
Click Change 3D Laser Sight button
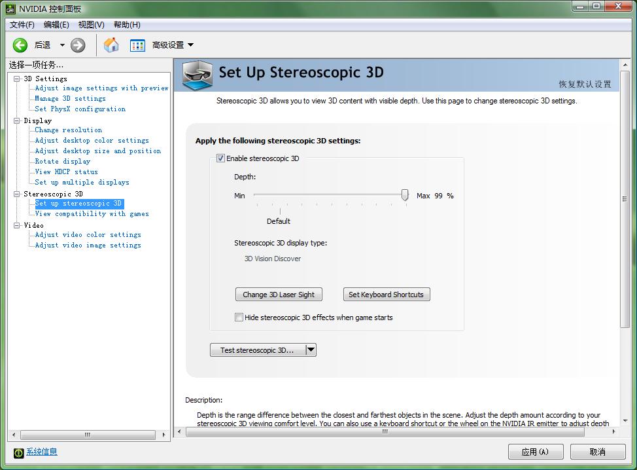[x=279, y=295]
